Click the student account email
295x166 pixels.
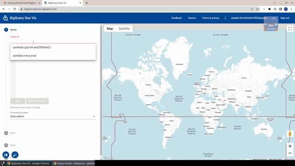coord(248,18)
